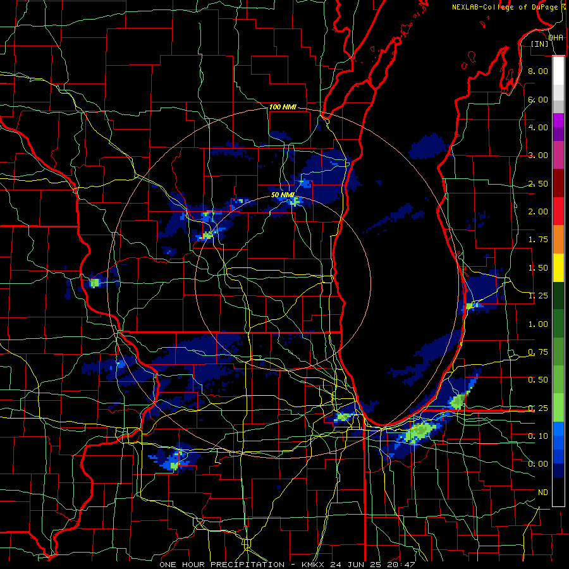Image resolution: width=569 pixels, height=569 pixels.
Task: Click the 3.00 legend value
Action: pyautogui.click(x=538, y=156)
